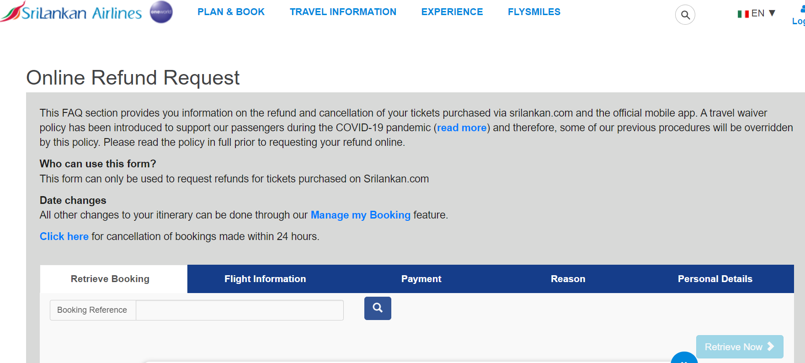Focus the Booking Reference input field
This screenshot has height=363, width=805.
[240, 310]
